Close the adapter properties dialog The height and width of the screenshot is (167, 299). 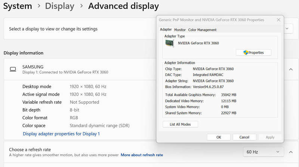[278, 20]
